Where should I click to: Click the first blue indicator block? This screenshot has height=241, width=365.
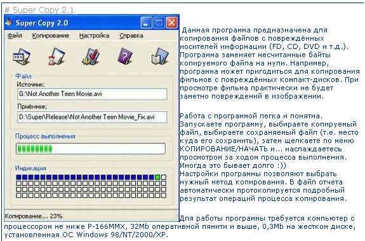[18, 177]
